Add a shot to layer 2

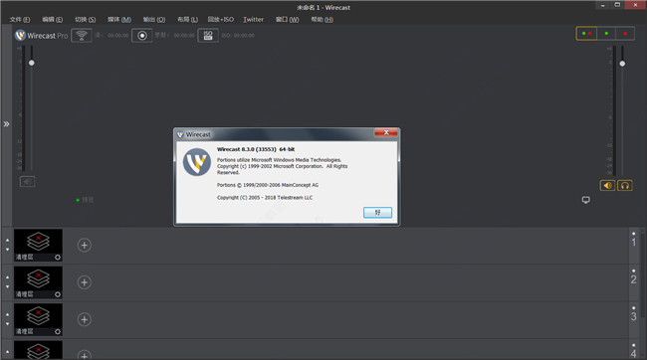coord(85,282)
